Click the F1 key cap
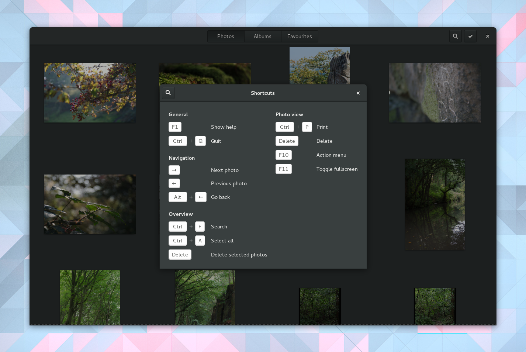This screenshot has width=526, height=352. (175, 127)
